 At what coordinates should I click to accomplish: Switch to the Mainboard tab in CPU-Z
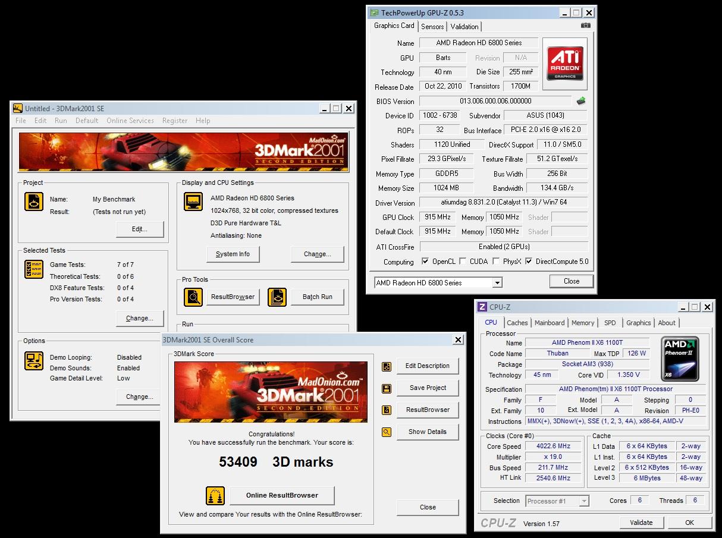coord(550,323)
